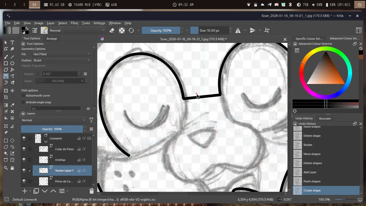Click the horizontal mirror tool icon
The image size is (366, 206).
238,31
